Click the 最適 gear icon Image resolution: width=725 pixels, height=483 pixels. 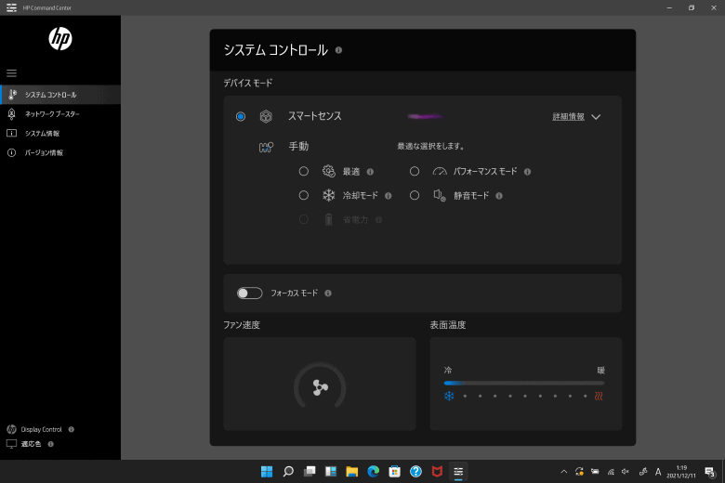click(329, 172)
